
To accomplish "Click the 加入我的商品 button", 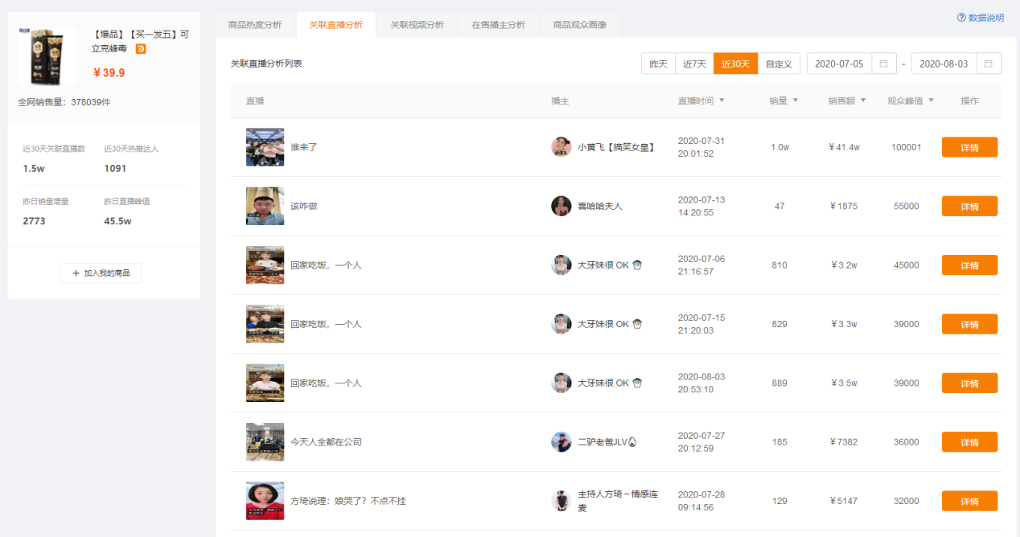I will pyautogui.click(x=101, y=273).
